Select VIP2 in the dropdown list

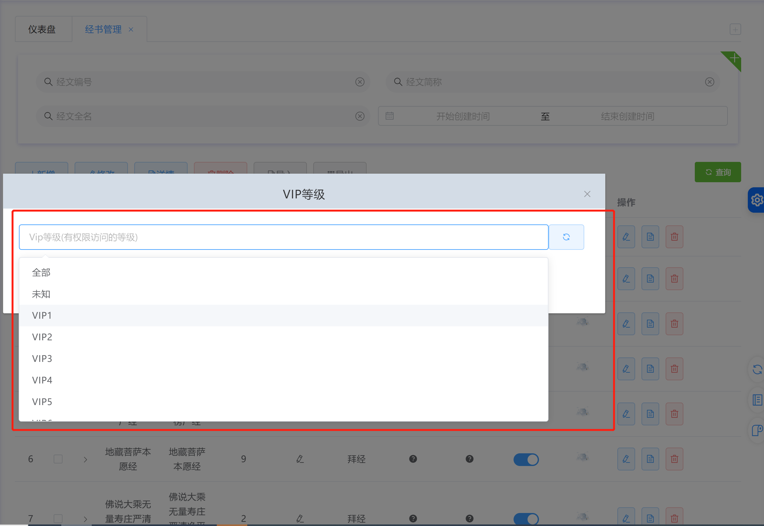click(x=284, y=337)
